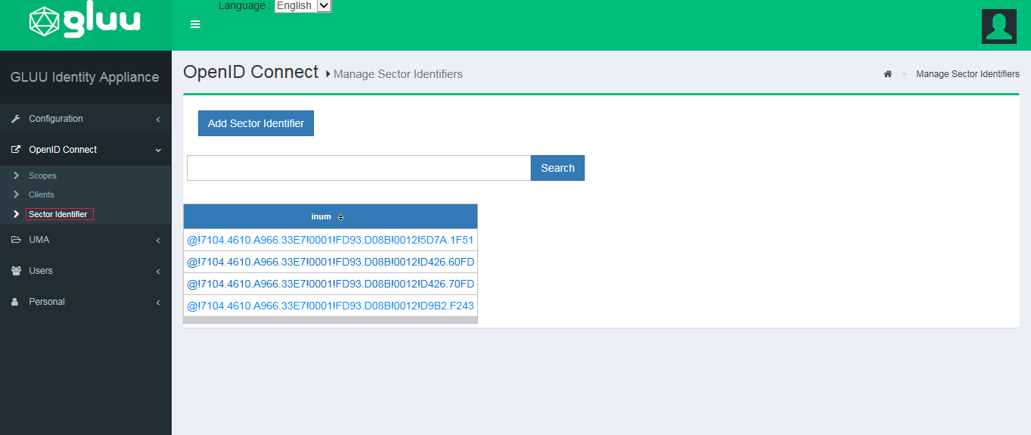Collapse the OpenID Connect menu chevron
This screenshot has width=1031, height=435.
click(158, 151)
